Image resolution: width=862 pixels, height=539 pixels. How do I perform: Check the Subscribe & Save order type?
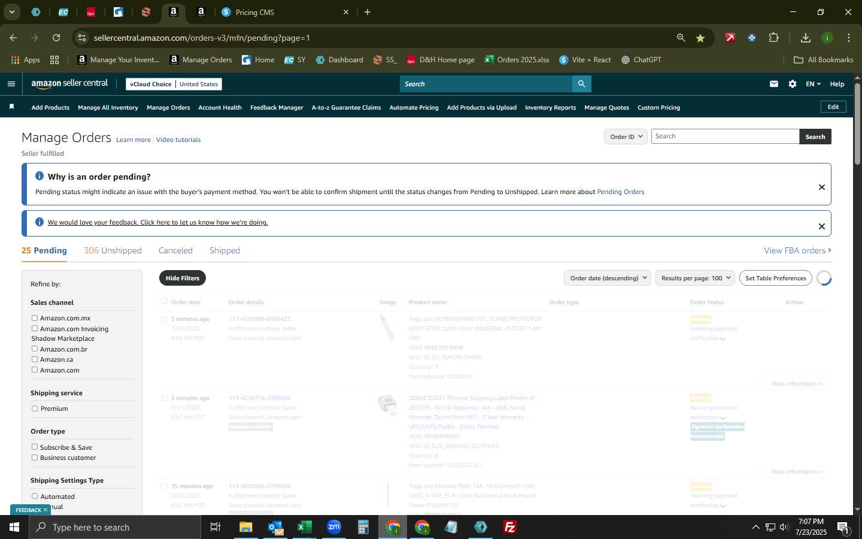point(35,447)
